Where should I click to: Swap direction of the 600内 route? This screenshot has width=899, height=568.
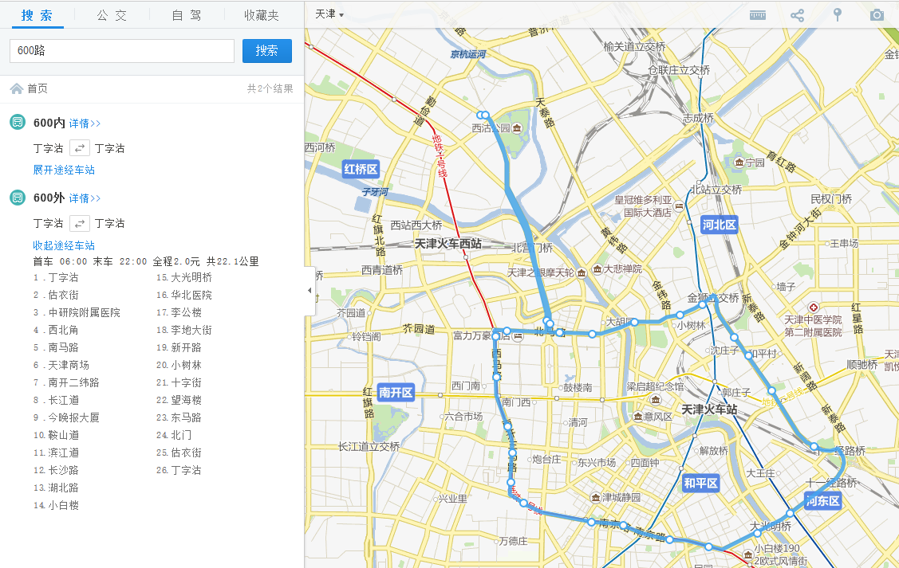pyautogui.click(x=79, y=148)
